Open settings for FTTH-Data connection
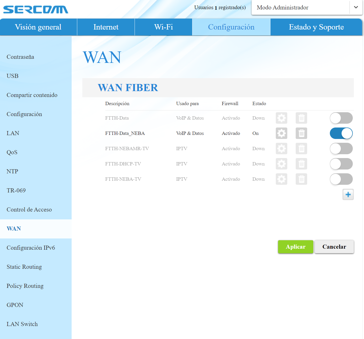This screenshot has height=339, width=364. (281, 118)
